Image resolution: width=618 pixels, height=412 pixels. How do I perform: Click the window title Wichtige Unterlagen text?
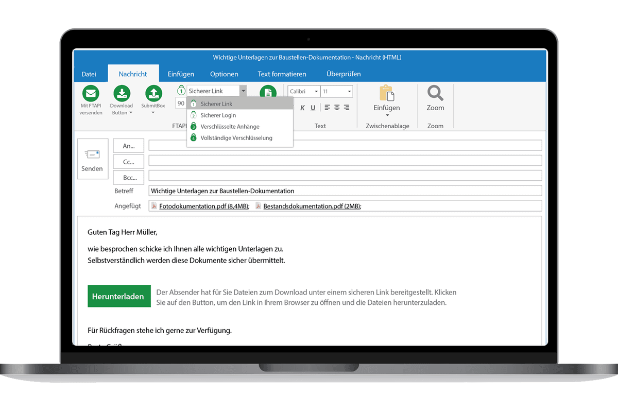tap(307, 57)
